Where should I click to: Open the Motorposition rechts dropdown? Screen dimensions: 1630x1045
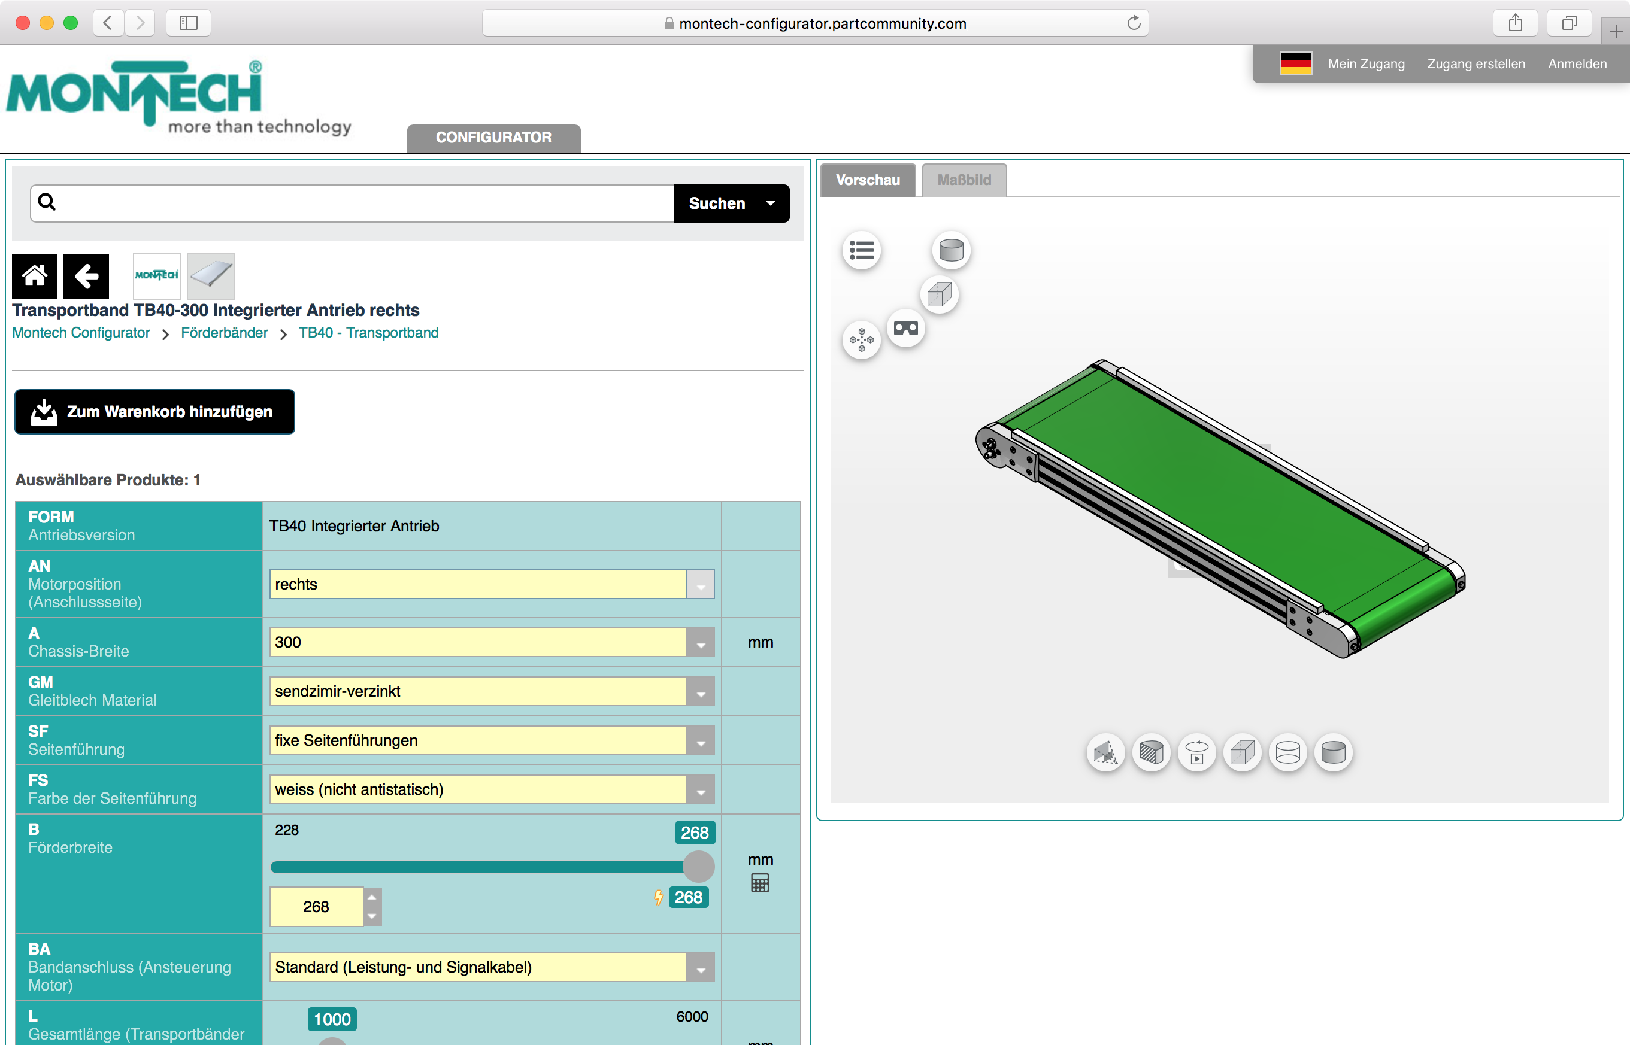pyautogui.click(x=492, y=584)
